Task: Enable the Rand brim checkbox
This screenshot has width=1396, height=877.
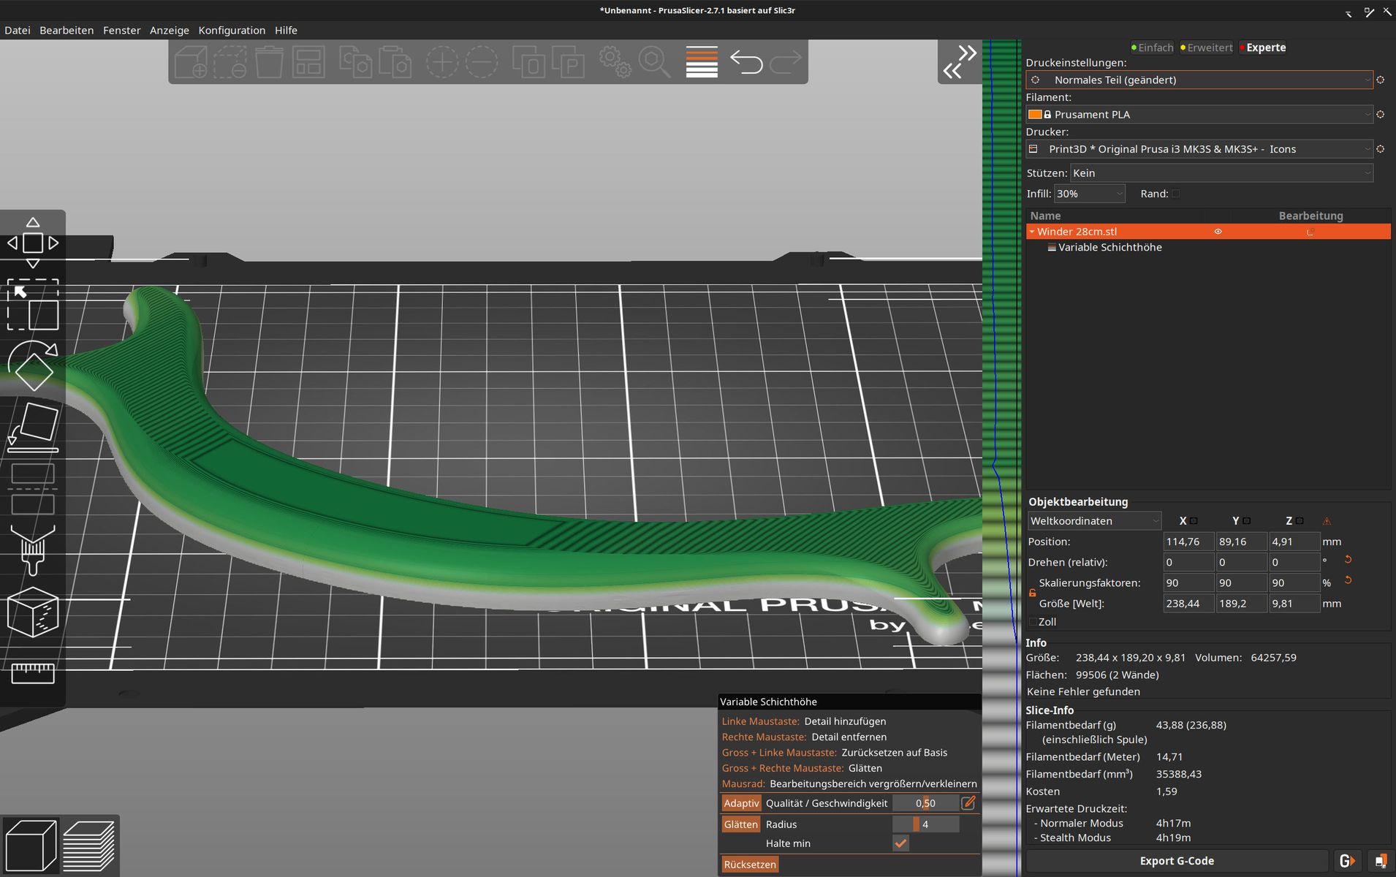Action: pyautogui.click(x=1175, y=194)
